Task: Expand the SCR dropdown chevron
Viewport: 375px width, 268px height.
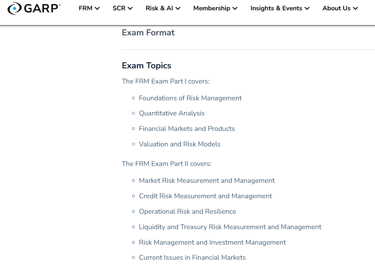Action: click(130, 9)
